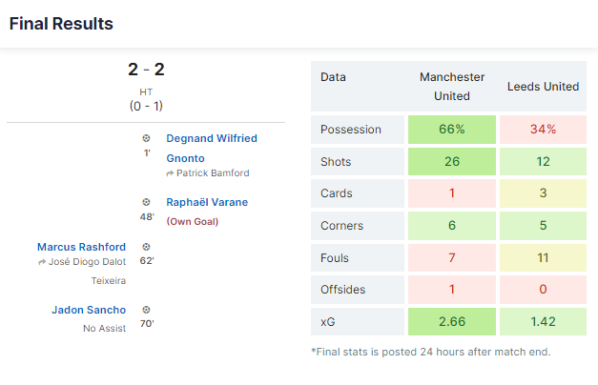Click Leeds United's 3 cards cell

pyautogui.click(x=543, y=193)
